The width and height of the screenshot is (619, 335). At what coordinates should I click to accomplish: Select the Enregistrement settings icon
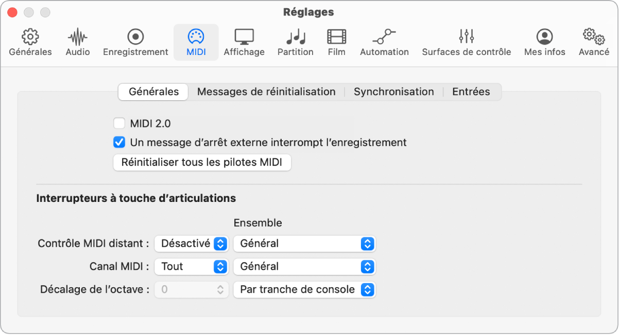coord(135,41)
